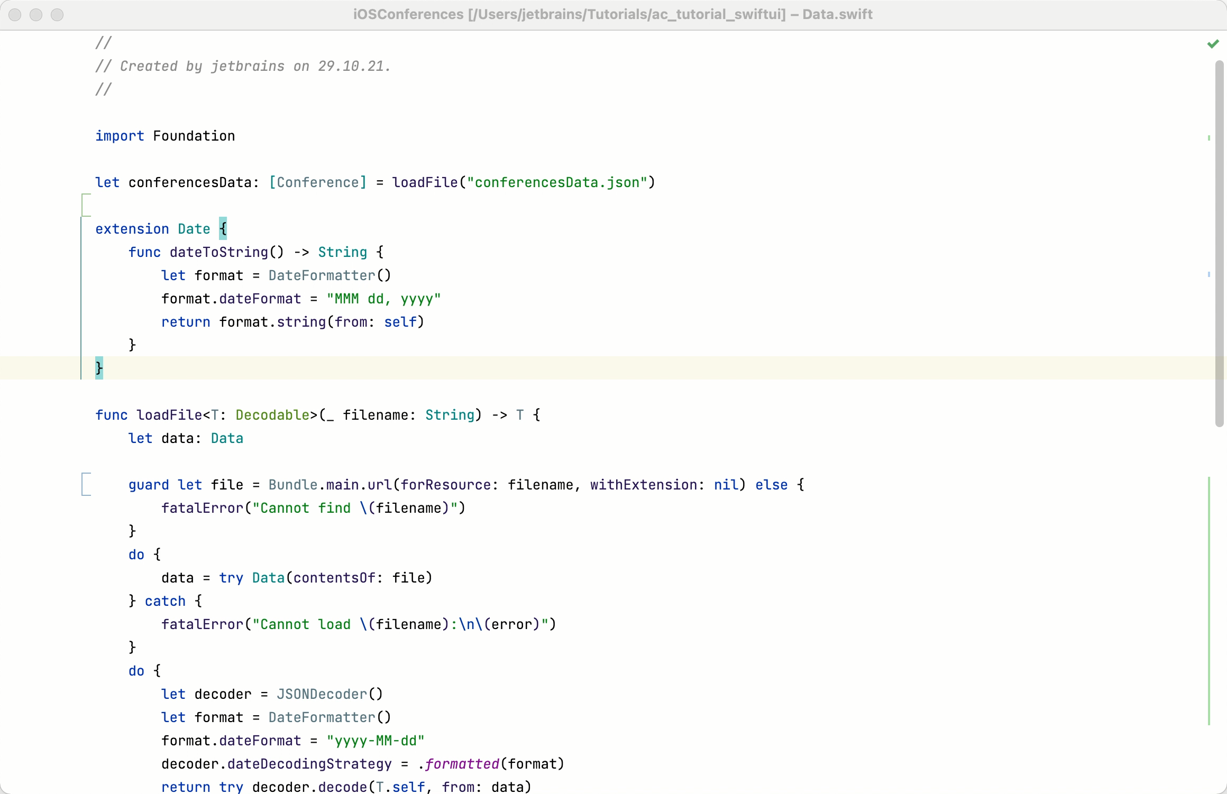Click the 'conferencesData' variable name
This screenshot has width=1227, height=794.
190,182
